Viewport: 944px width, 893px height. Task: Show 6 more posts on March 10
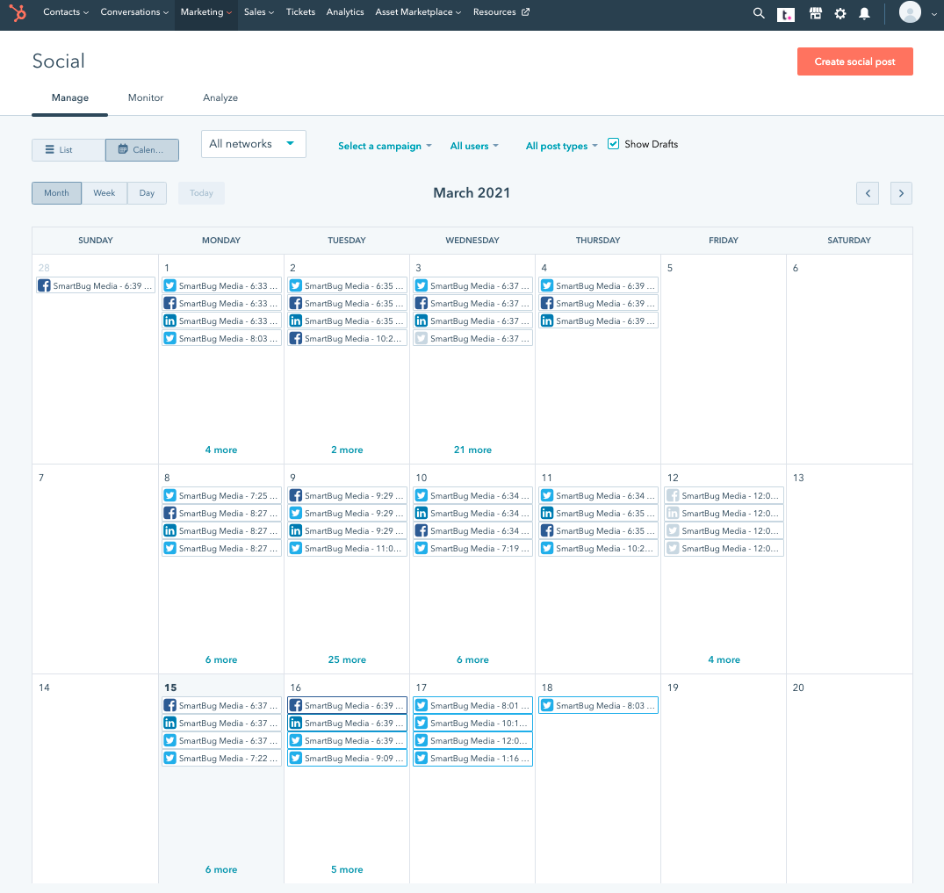click(472, 660)
